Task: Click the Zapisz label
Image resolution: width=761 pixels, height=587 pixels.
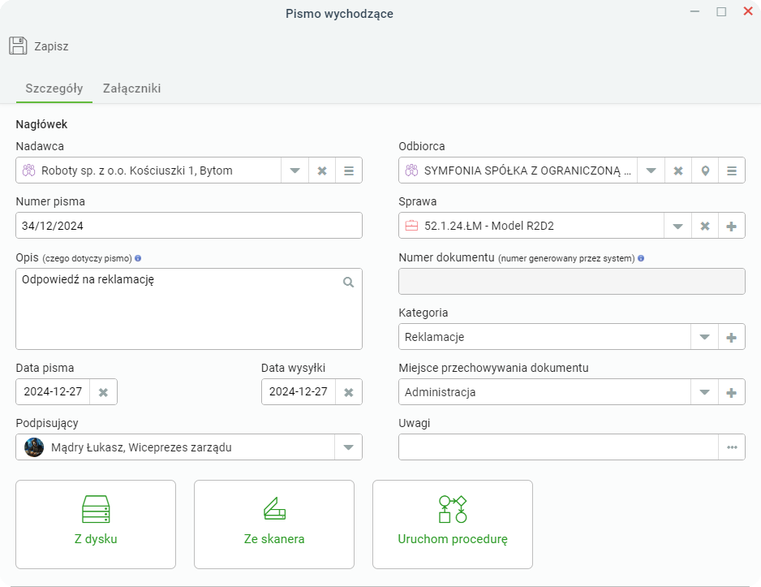Action: point(51,46)
